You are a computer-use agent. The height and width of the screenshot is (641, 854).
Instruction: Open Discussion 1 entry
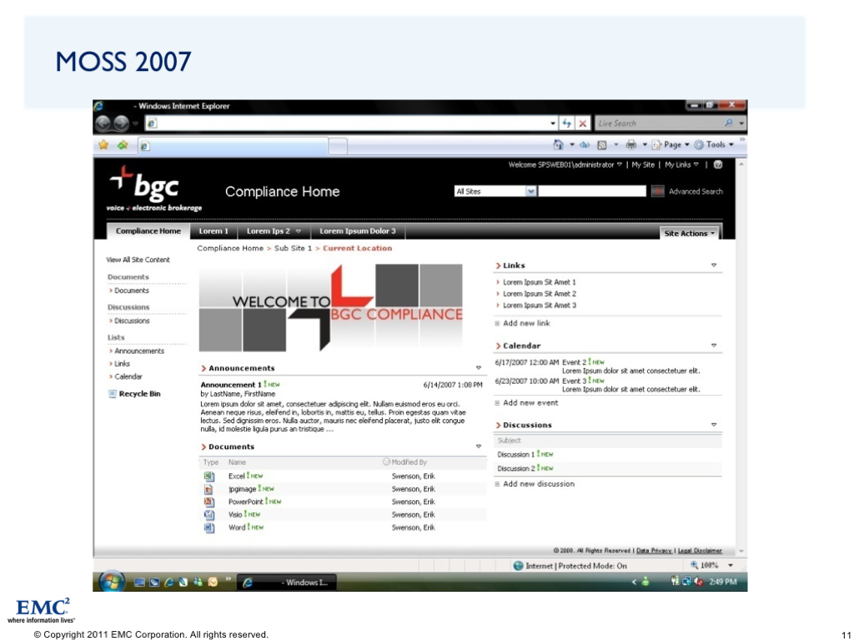(x=515, y=455)
